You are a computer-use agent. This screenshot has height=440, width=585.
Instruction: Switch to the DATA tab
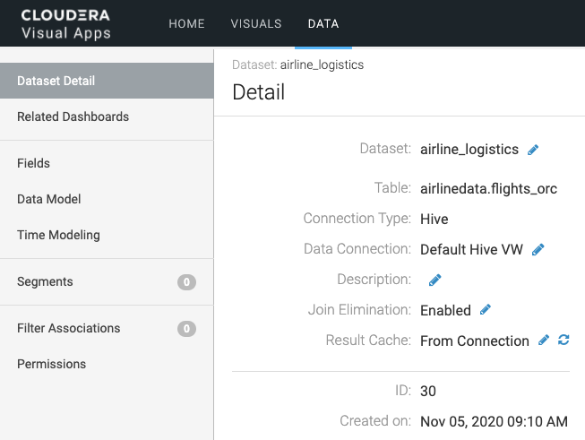coord(323,24)
